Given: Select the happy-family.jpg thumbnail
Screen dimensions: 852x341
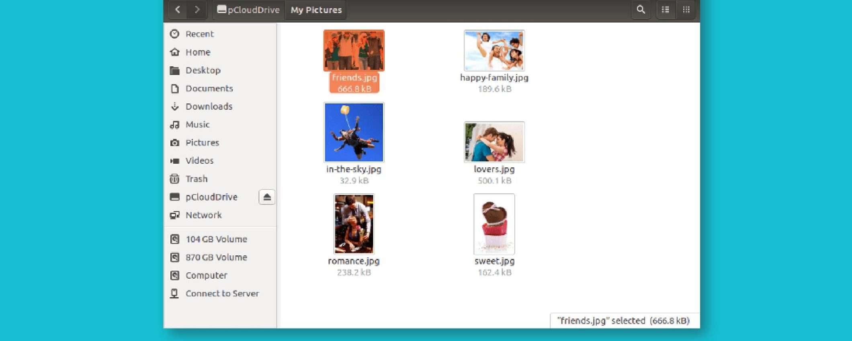Looking at the screenshot, I should (x=494, y=51).
